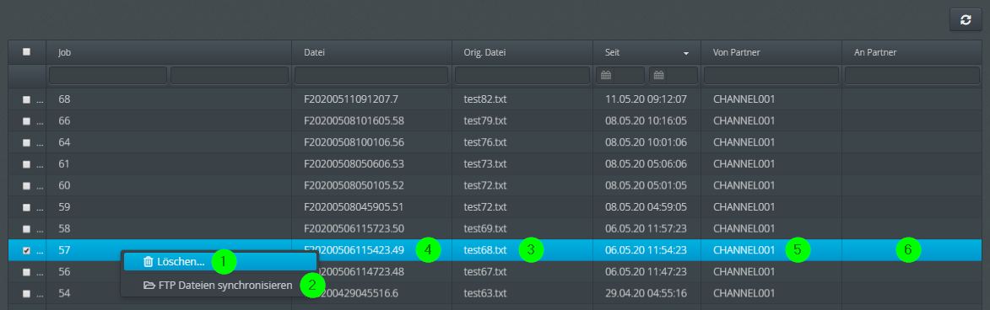The image size is (990, 310).
Task: Toggle the select-all checkbox in header
Action: (26, 52)
